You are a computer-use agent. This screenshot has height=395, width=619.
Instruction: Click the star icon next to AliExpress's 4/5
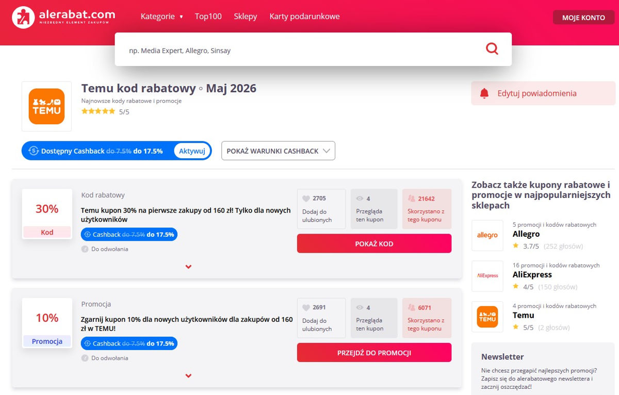point(516,286)
